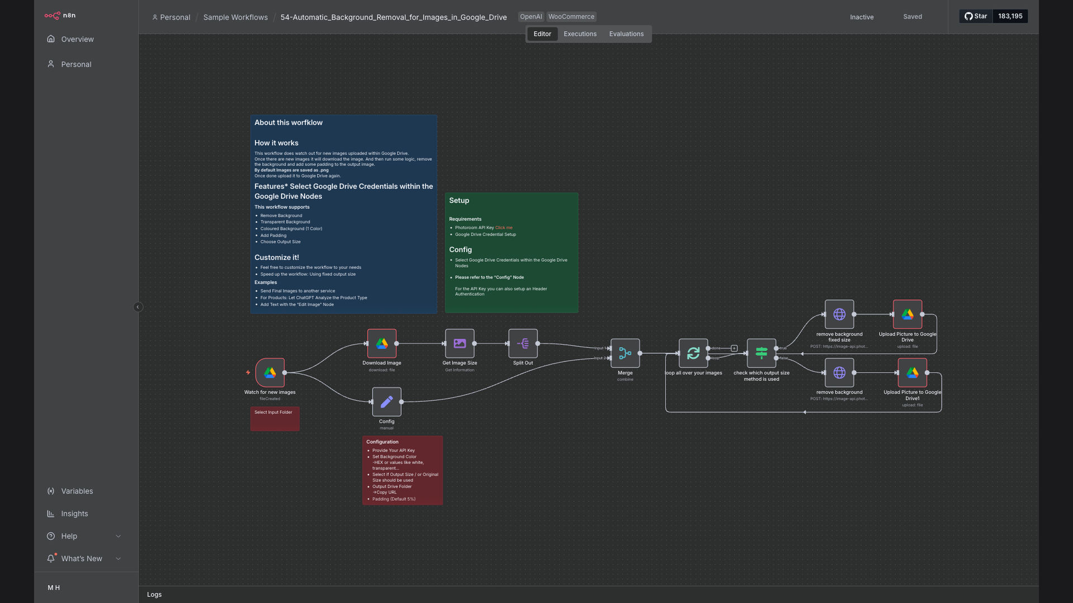Select the Merge node
The height and width of the screenshot is (603, 1073).
pos(625,353)
